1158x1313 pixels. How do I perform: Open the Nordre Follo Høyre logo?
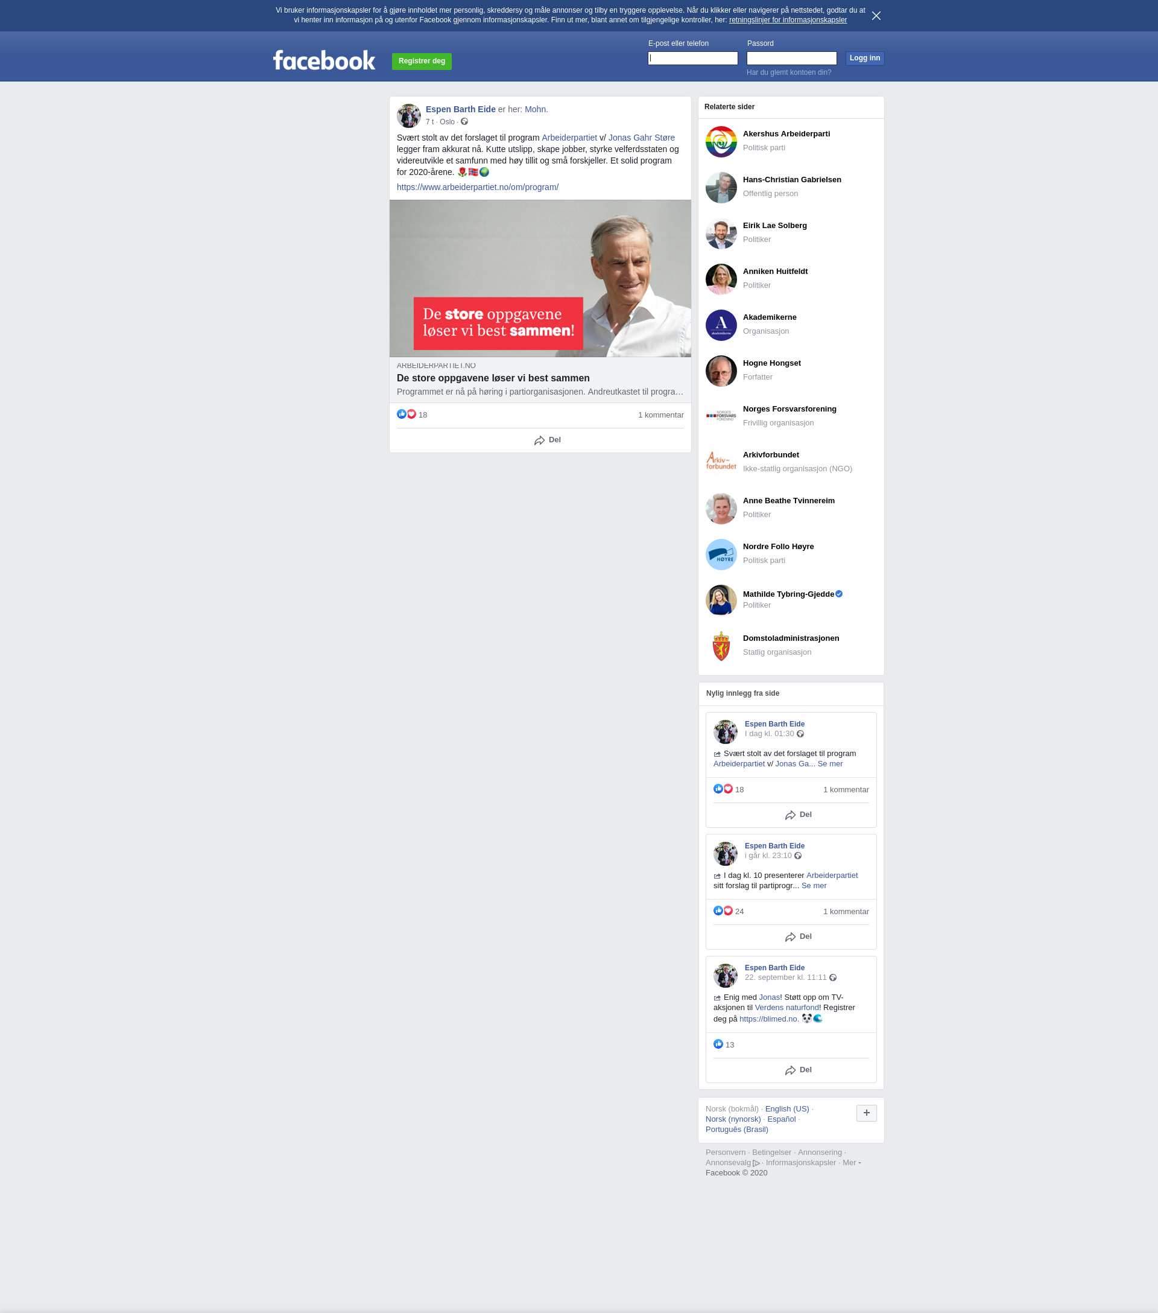point(721,555)
